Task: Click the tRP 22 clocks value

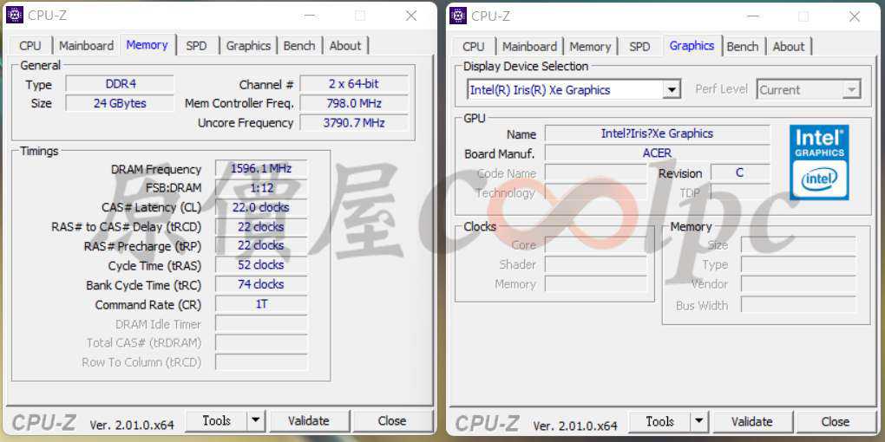Action: [261, 246]
